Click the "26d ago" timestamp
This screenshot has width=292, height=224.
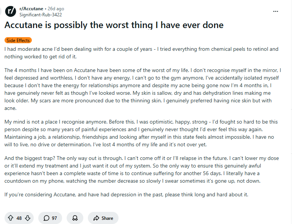(55, 9)
